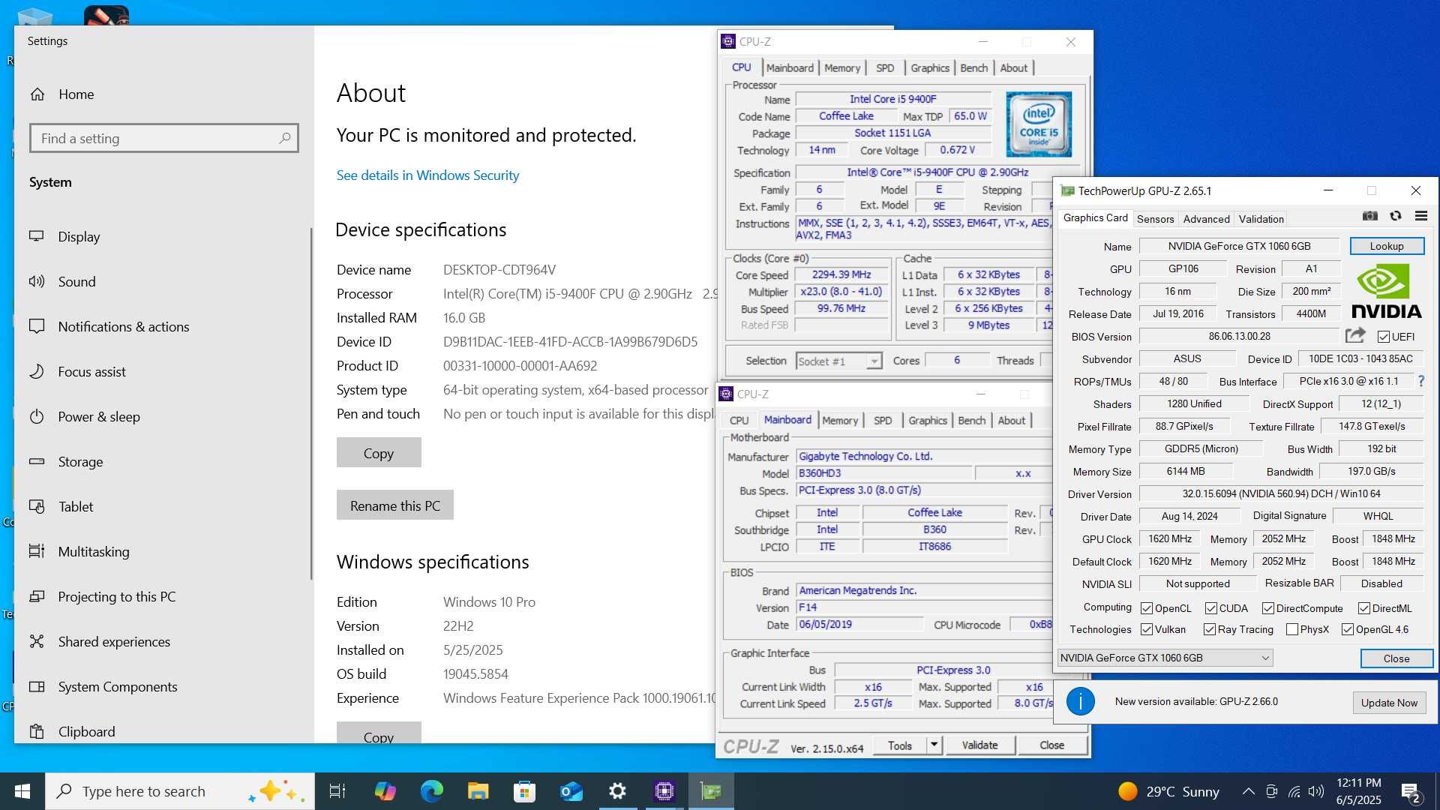Open Task View from the taskbar
This screenshot has height=810, width=1440.
point(337,791)
